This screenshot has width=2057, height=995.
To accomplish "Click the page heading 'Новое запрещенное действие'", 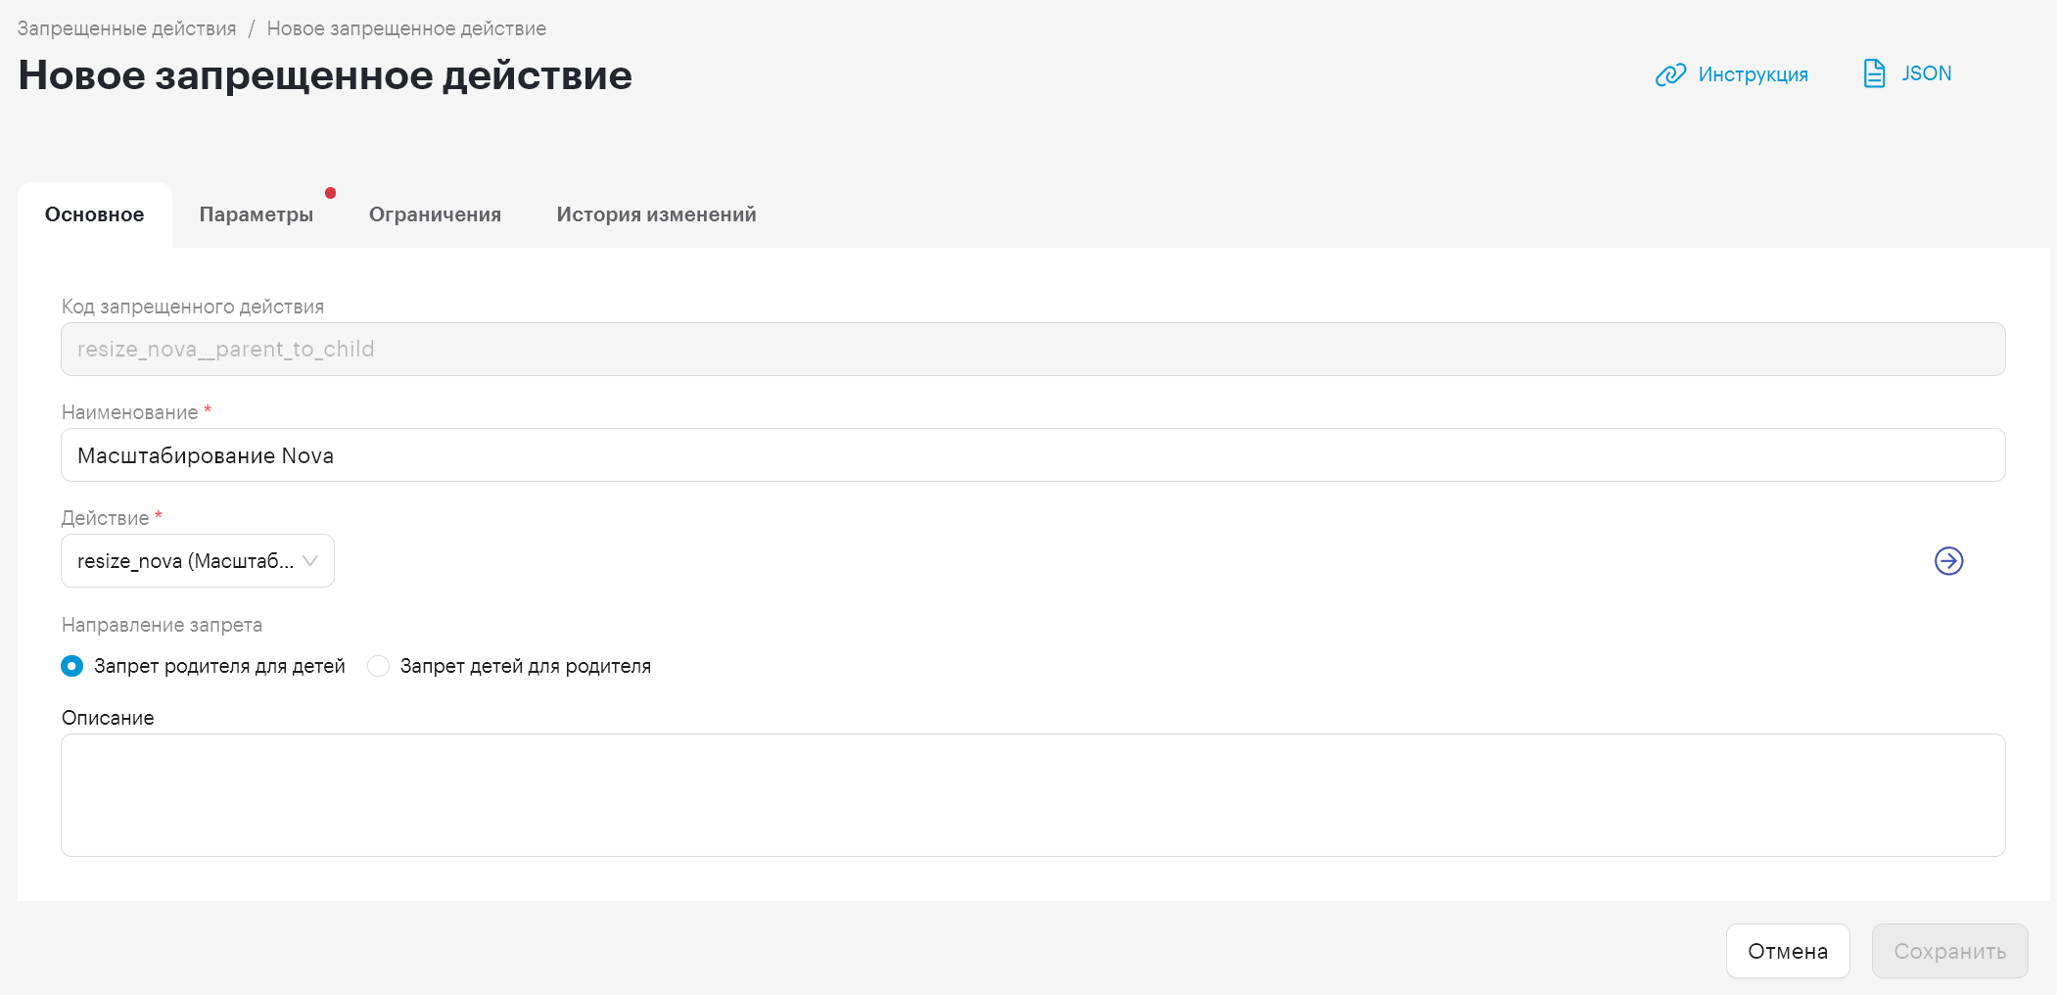I will (325, 75).
